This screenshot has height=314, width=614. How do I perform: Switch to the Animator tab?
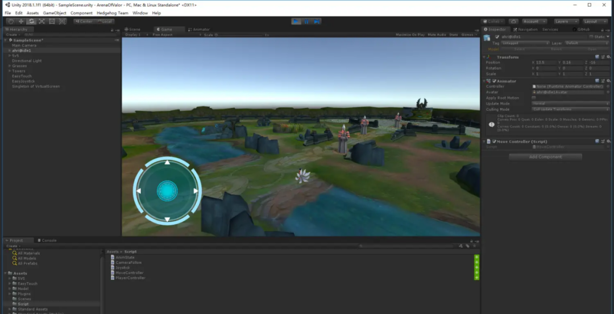[200, 30]
